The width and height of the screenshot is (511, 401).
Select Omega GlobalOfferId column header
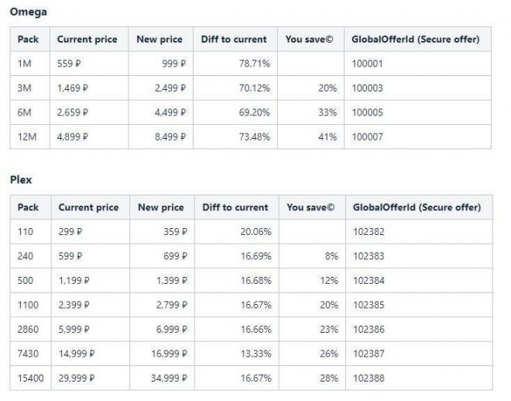tap(417, 40)
